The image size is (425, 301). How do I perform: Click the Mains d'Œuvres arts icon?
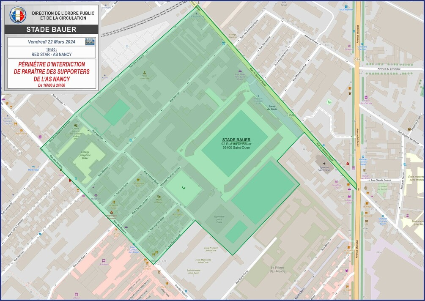(159, 197)
